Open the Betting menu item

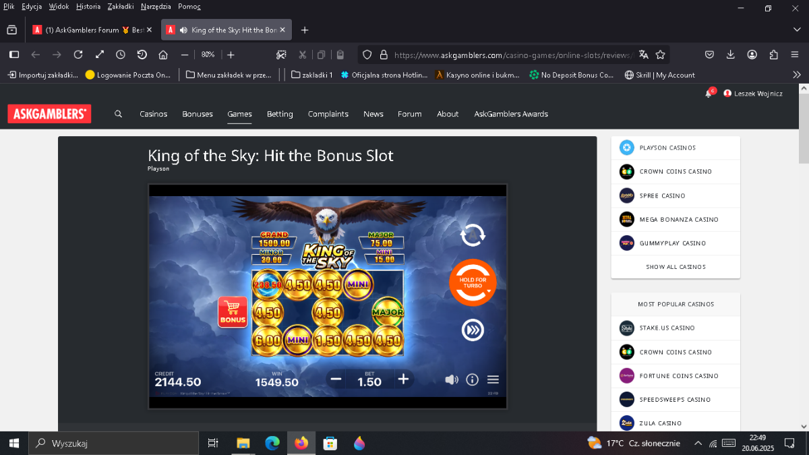[280, 114]
